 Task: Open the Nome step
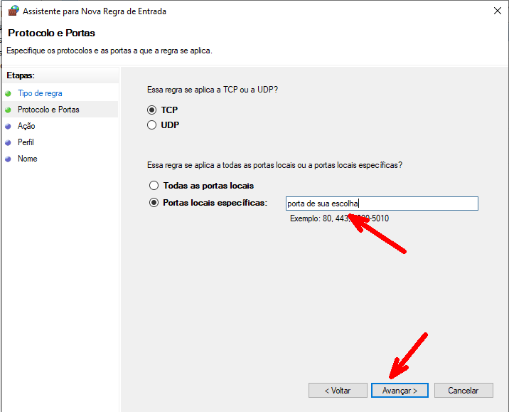click(x=27, y=159)
